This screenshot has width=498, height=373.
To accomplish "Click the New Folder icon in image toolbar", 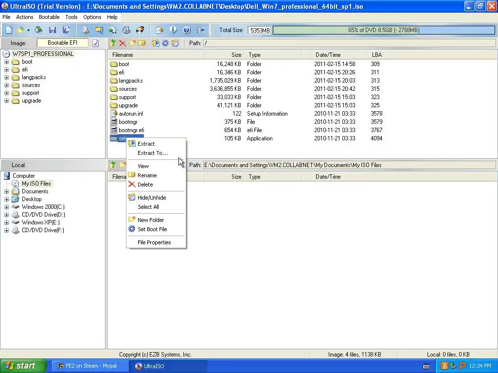I will (x=132, y=43).
